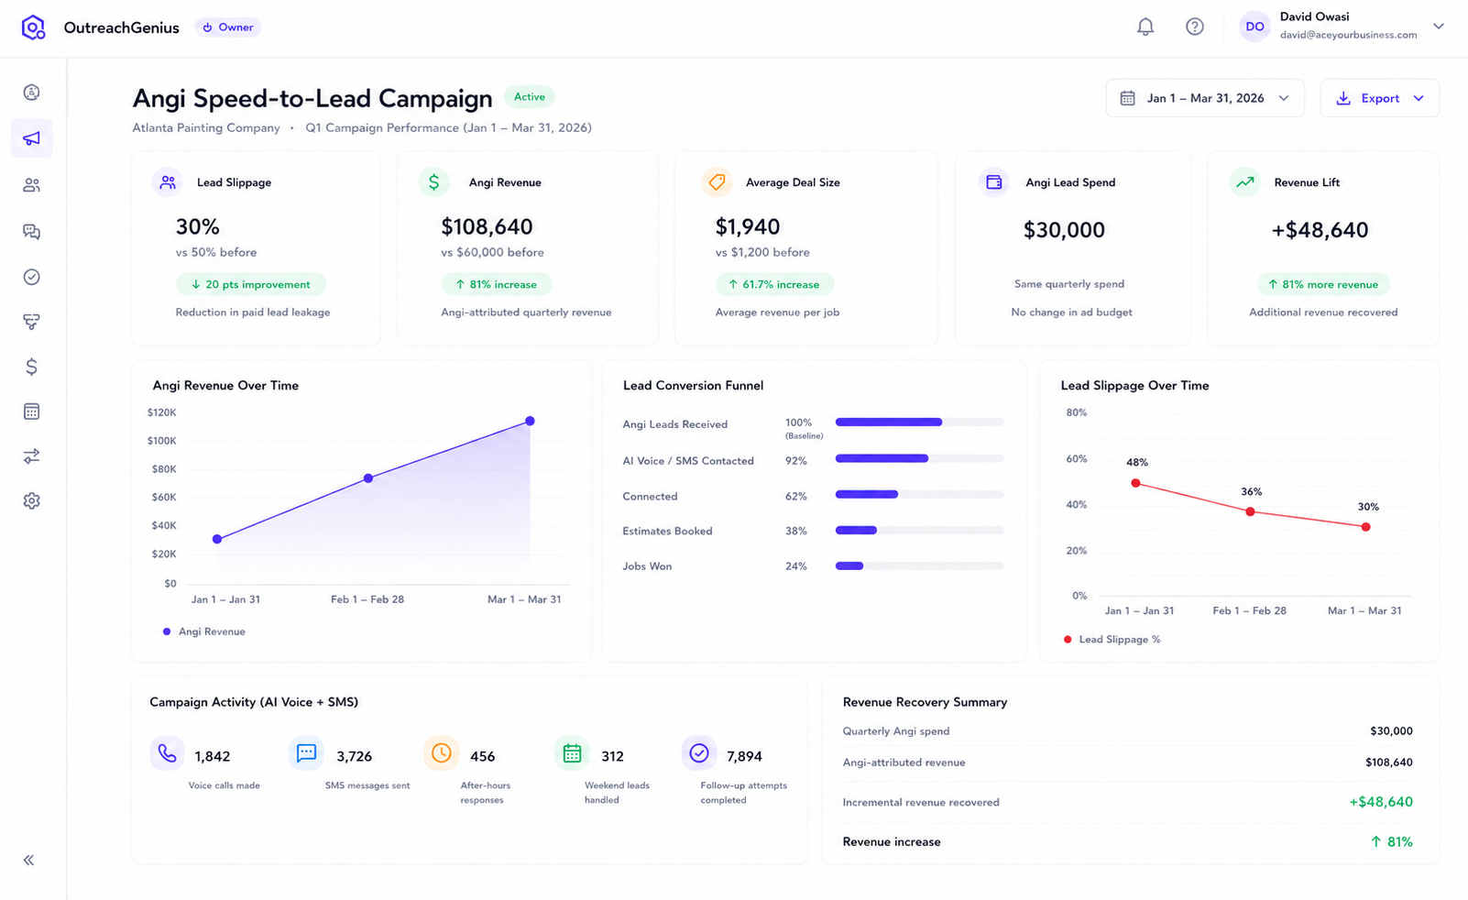This screenshot has width=1468, height=900.
Task: Click the +$48,640 Revenue Lift value
Action: [1320, 230]
